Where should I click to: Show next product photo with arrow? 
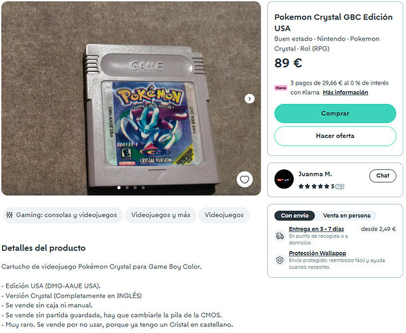tap(249, 99)
